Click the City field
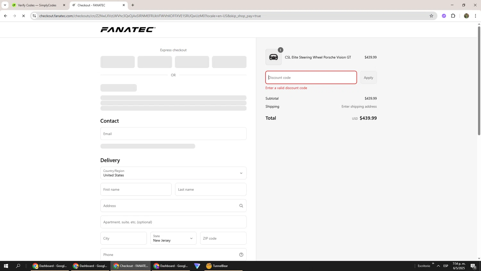The image size is (481, 271). [123, 238]
